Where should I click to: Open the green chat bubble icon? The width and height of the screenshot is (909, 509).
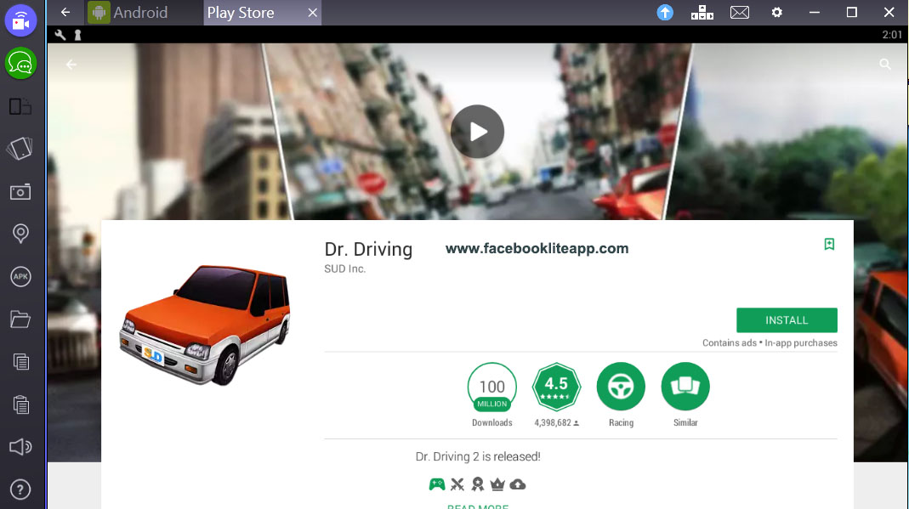click(x=21, y=63)
